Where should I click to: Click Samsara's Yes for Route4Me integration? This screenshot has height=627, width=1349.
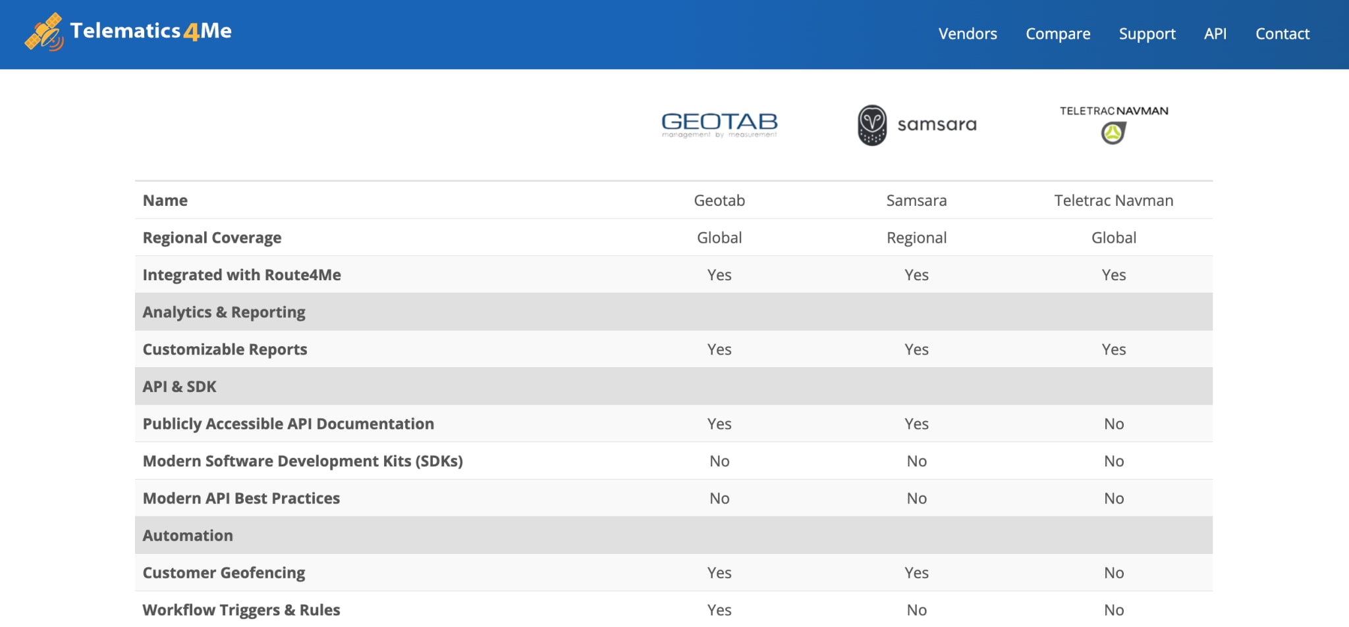pos(916,274)
